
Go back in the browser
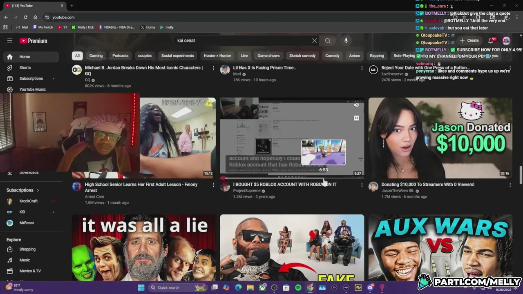pyautogui.click(x=6, y=17)
